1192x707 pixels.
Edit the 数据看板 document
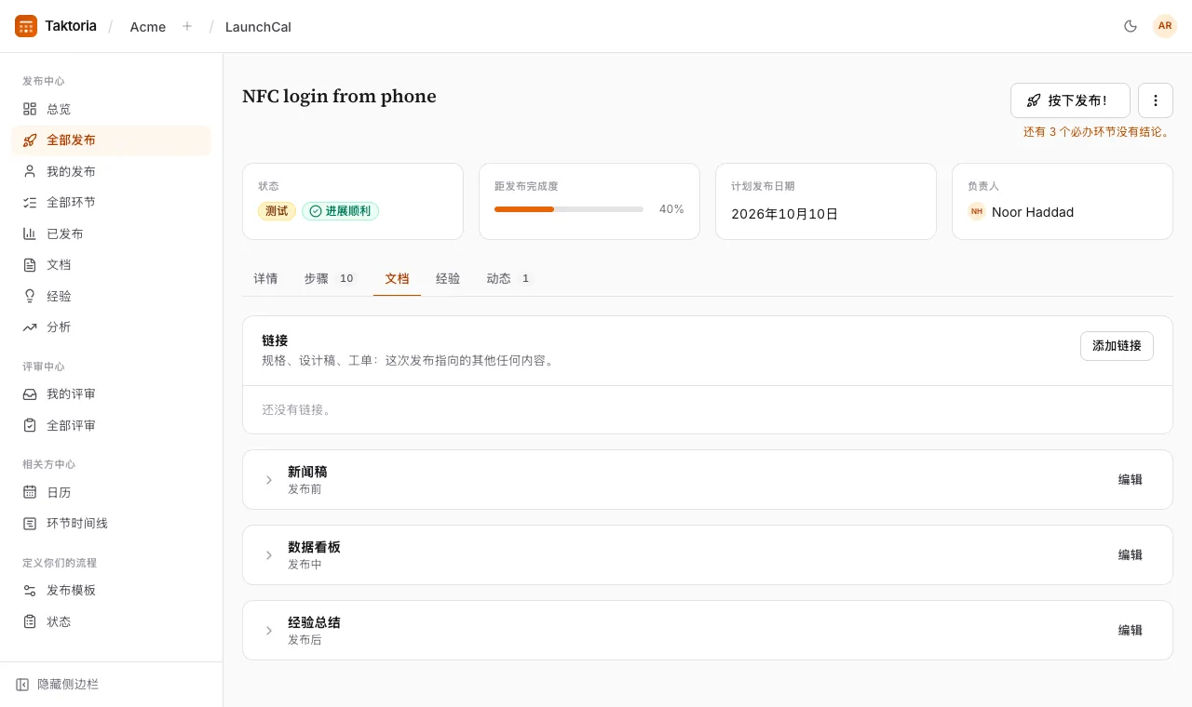tap(1131, 555)
